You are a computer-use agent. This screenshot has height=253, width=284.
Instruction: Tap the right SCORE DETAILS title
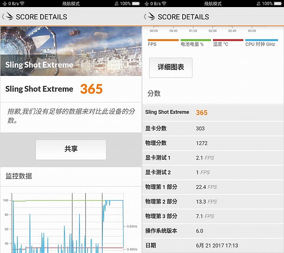click(x=183, y=17)
